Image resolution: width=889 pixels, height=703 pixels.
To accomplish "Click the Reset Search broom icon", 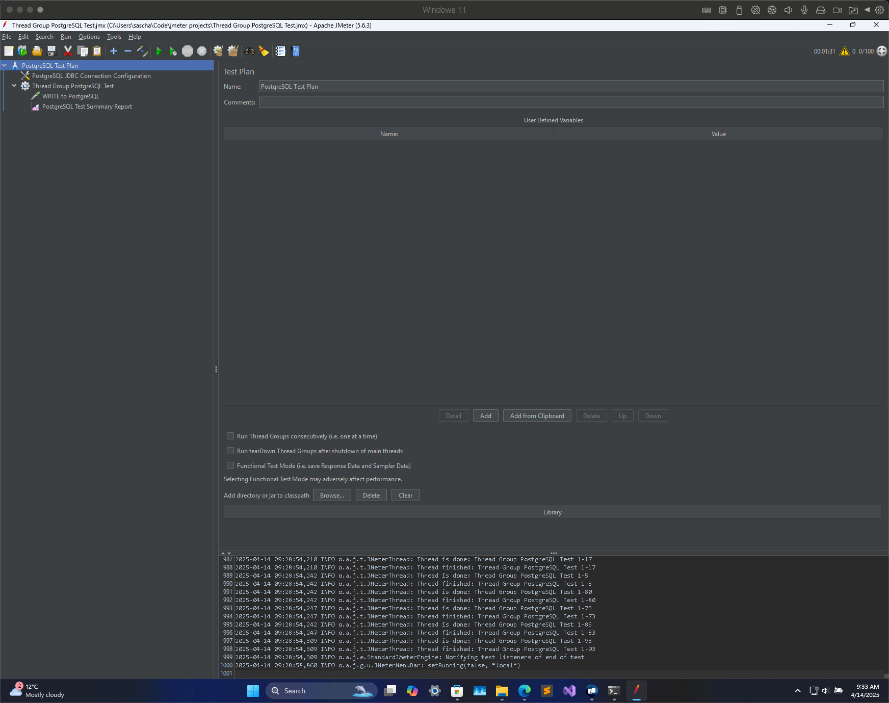I will pos(264,51).
